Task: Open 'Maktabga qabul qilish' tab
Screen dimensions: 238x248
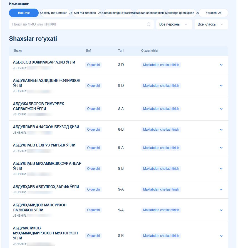Action: point(181,13)
